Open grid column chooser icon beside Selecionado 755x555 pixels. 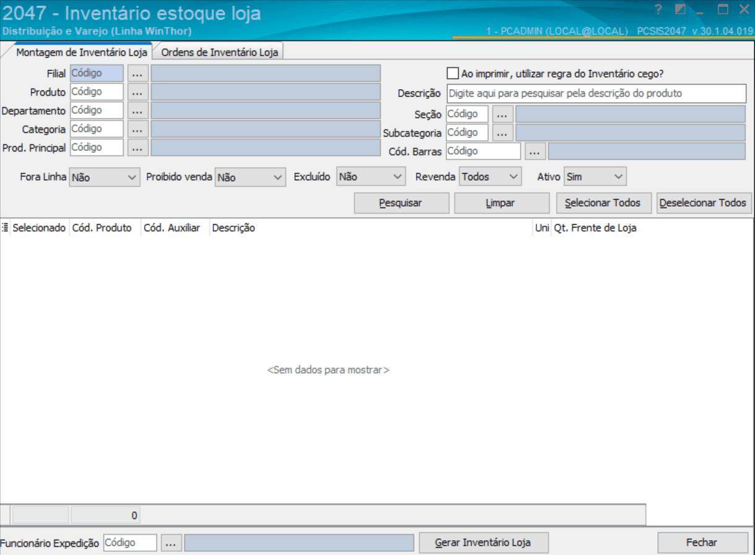(x=5, y=228)
